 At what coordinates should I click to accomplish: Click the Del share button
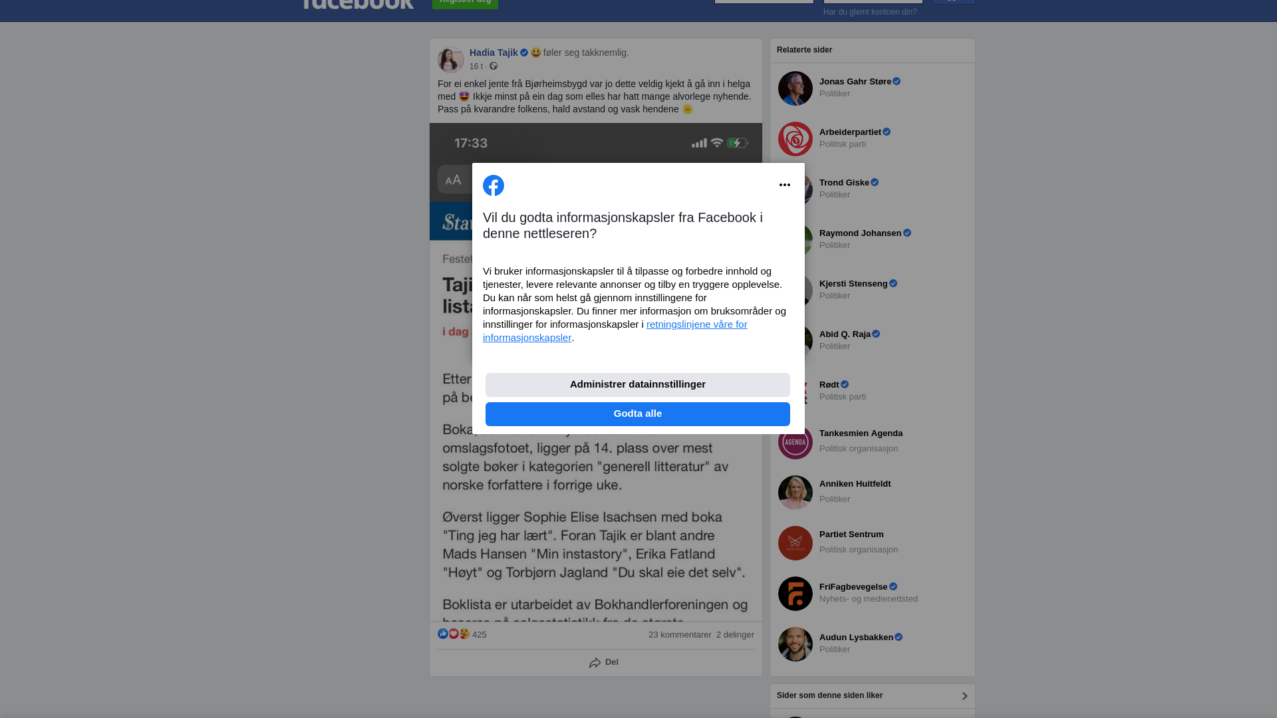pyautogui.click(x=604, y=663)
